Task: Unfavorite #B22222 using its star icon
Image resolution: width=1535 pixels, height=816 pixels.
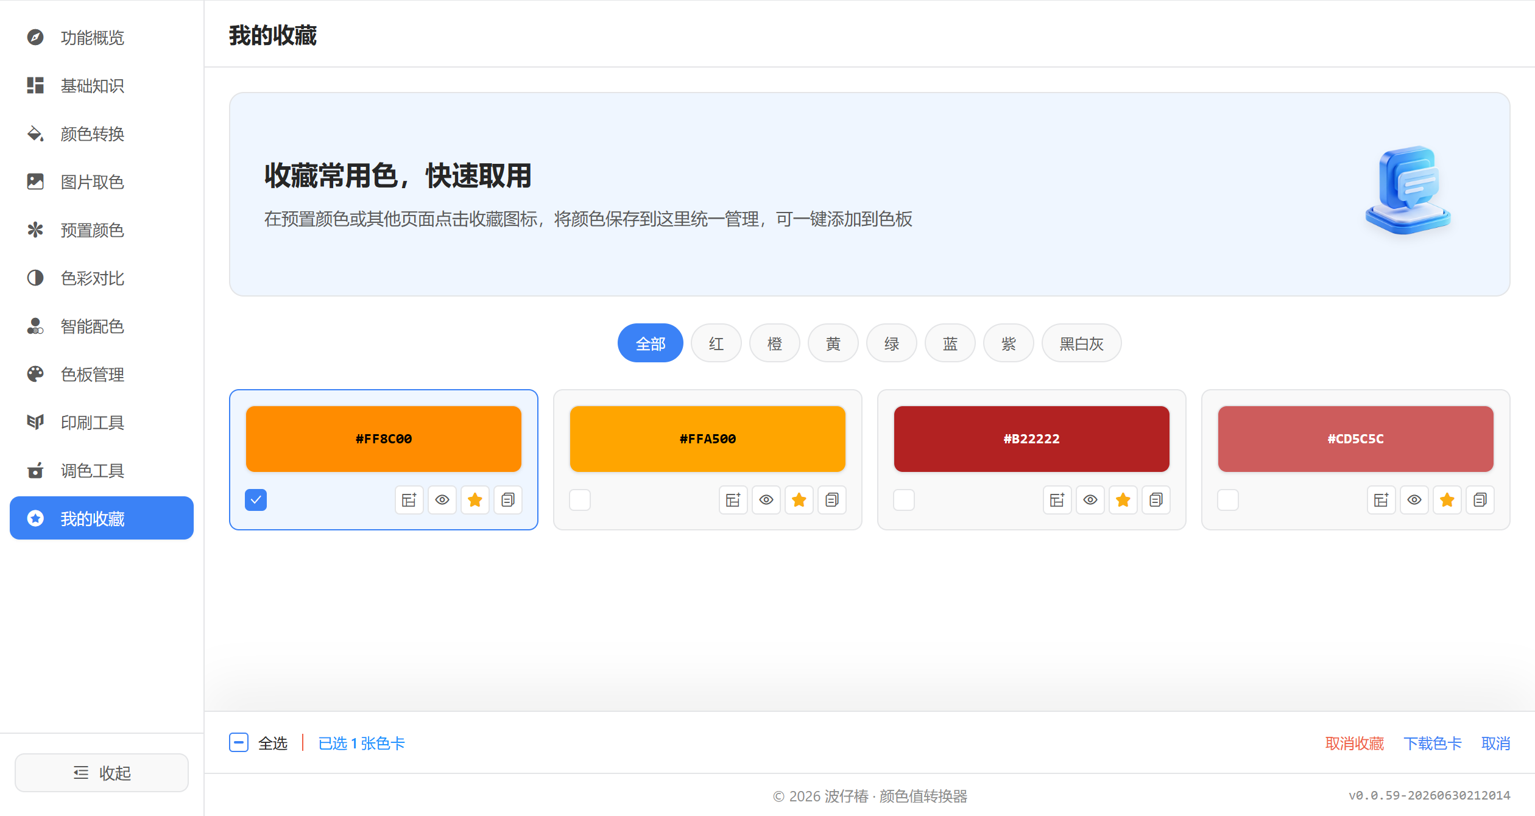Action: click(1123, 500)
